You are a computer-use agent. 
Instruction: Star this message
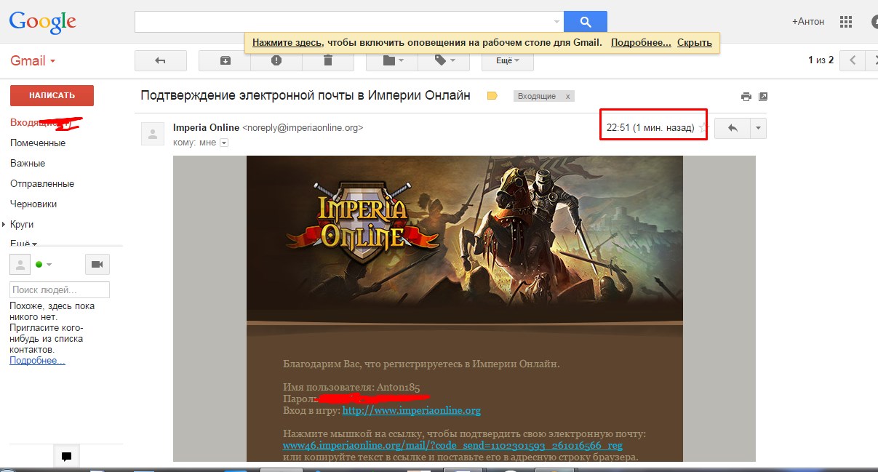(703, 128)
